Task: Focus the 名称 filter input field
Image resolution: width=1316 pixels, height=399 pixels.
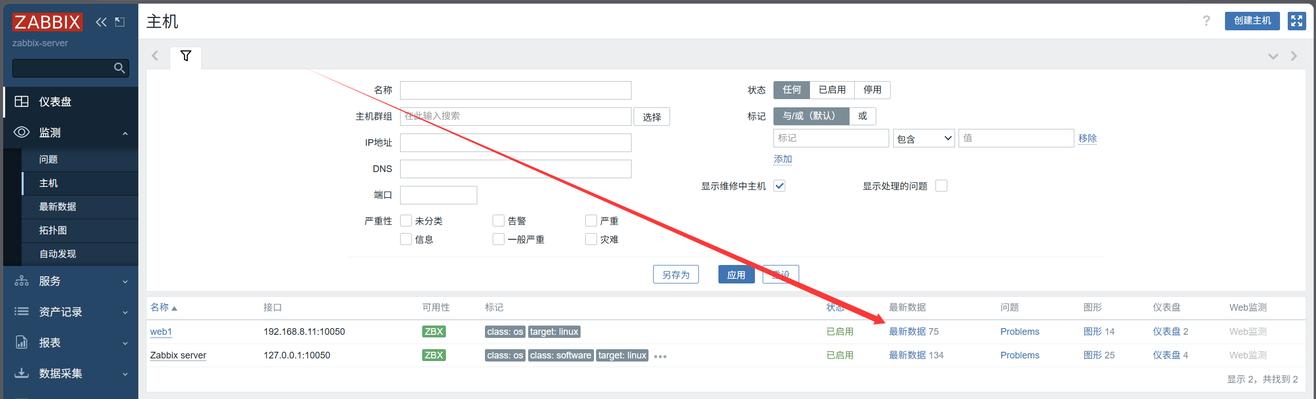Action: point(516,90)
